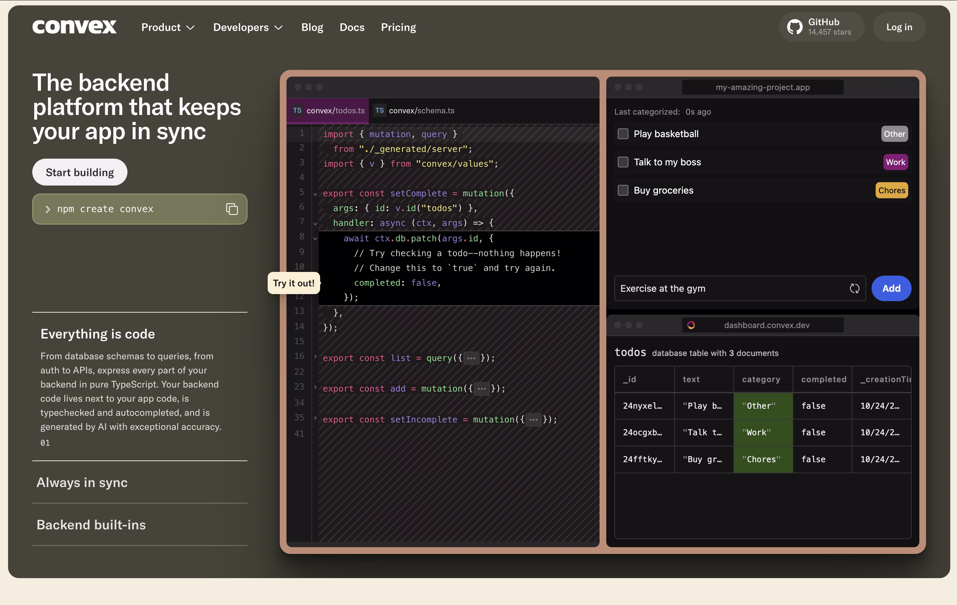The height and width of the screenshot is (605, 957).
Task: Open the Blog page
Action: [312, 27]
